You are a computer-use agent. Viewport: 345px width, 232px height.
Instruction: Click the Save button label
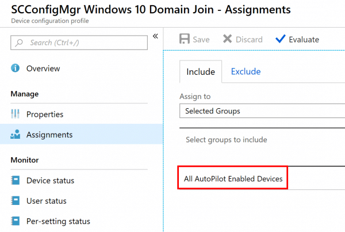pyautogui.click(x=201, y=40)
